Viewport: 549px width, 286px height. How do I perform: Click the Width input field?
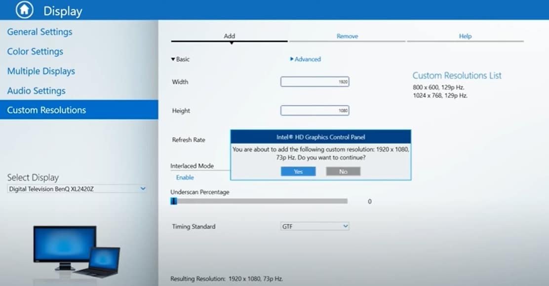pos(315,82)
